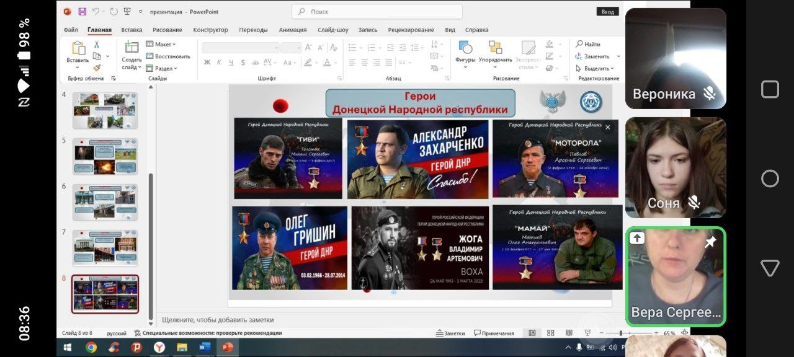Undo the last action

pyautogui.click(x=96, y=11)
